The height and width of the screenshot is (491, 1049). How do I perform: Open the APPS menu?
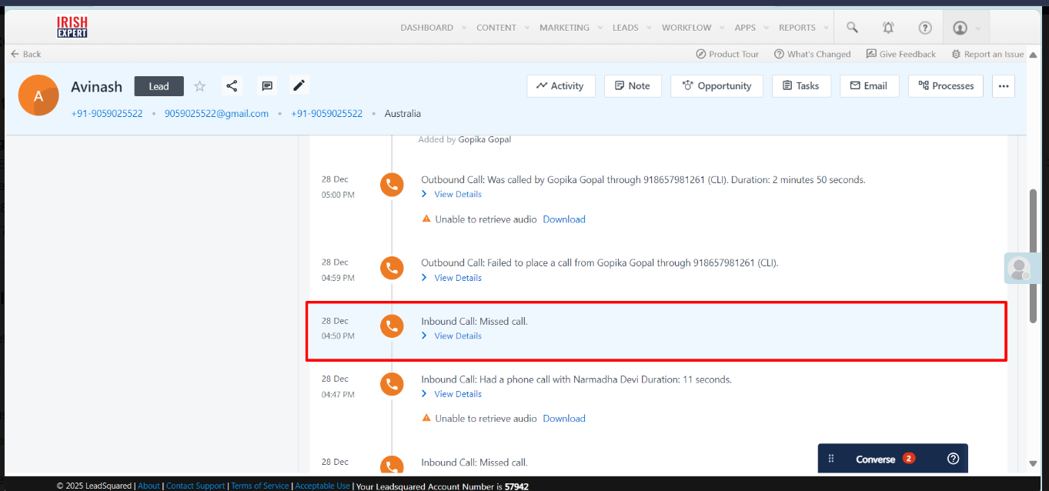(745, 28)
